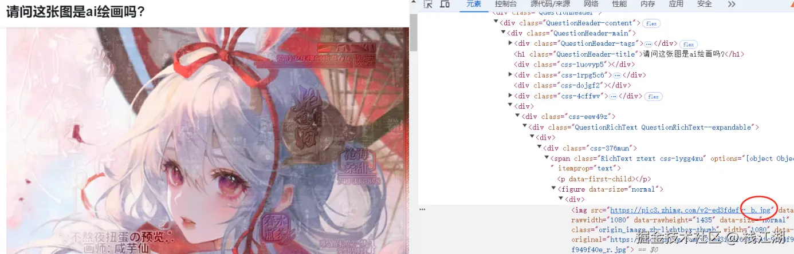
Task: Select the QuestionHeader-title h1 row
Action: pos(628,54)
